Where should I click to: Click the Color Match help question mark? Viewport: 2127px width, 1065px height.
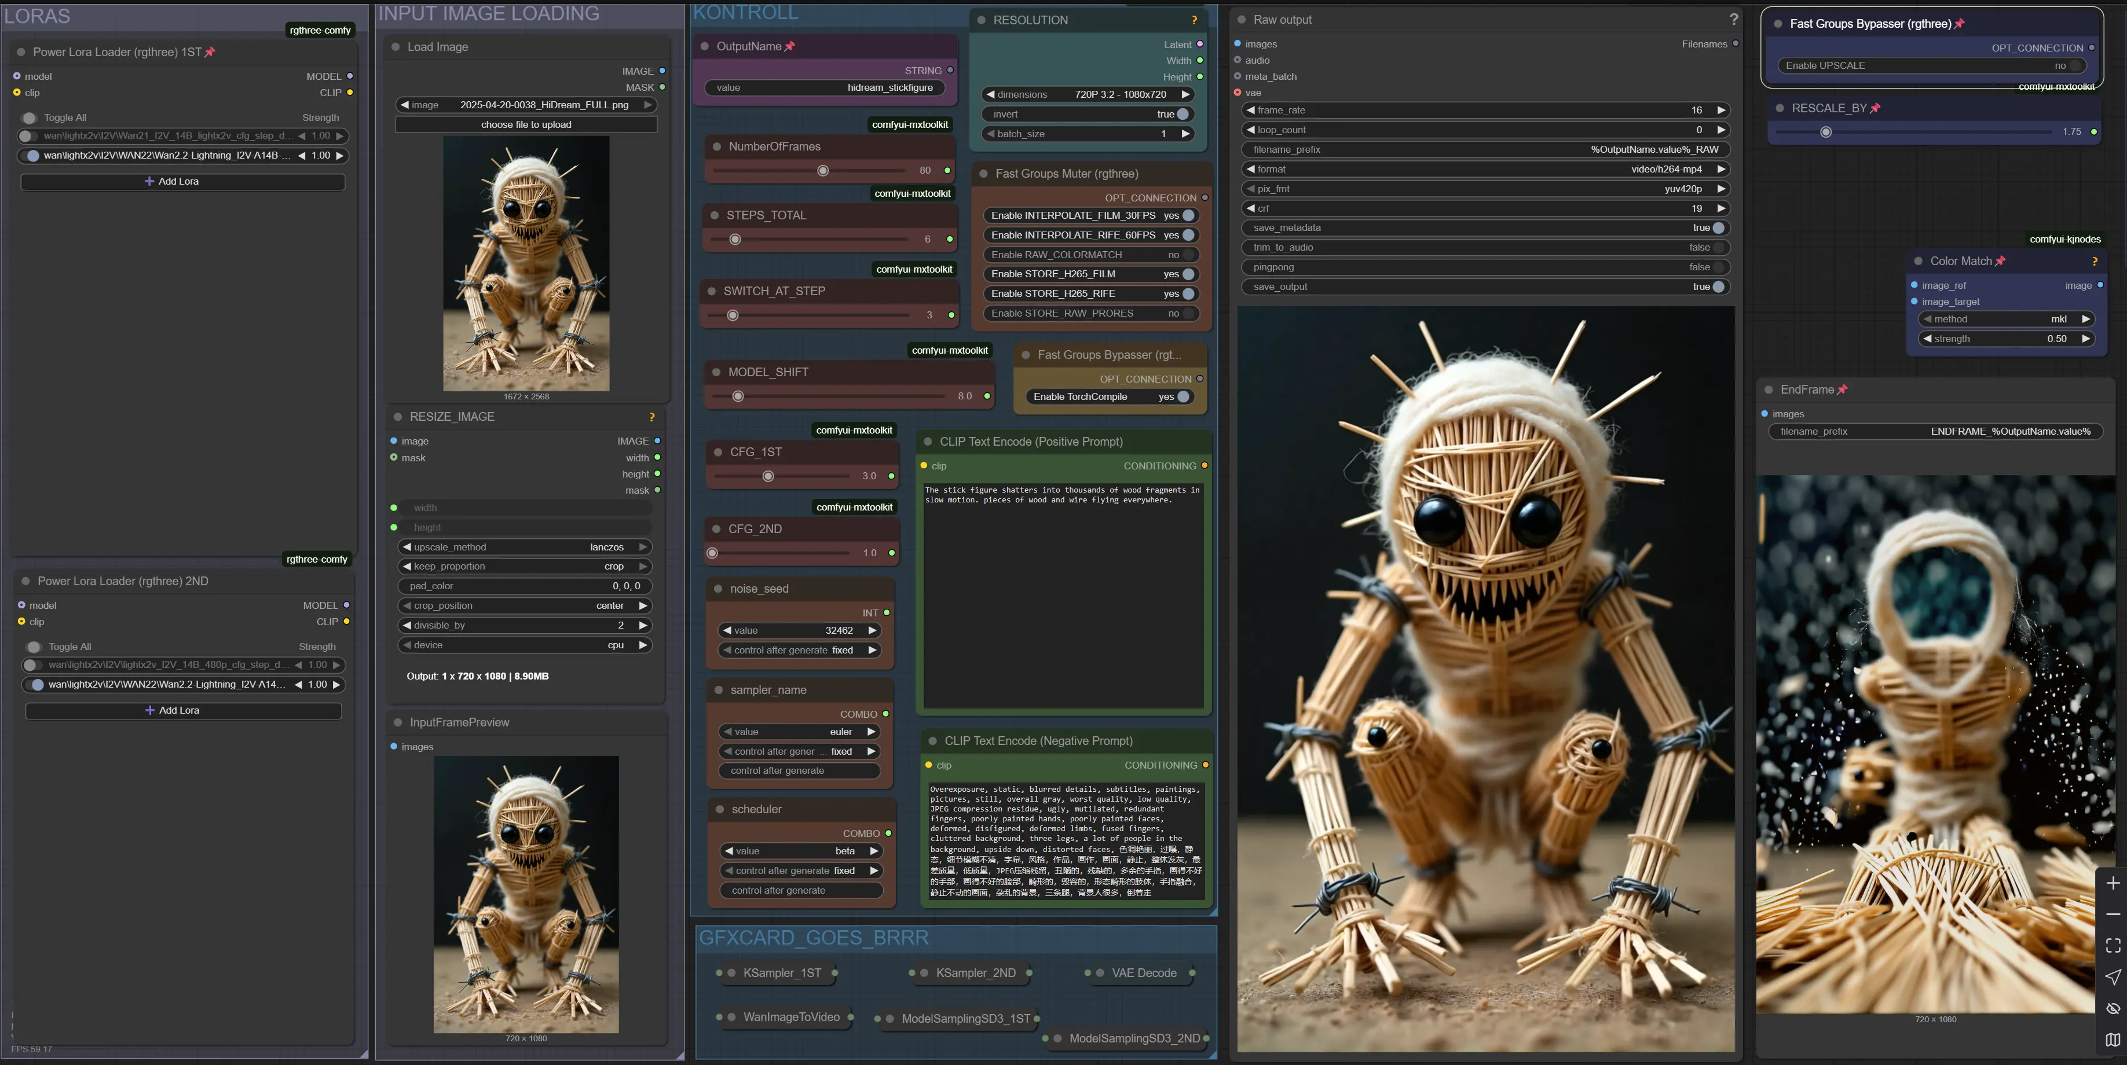(2094, 261)
